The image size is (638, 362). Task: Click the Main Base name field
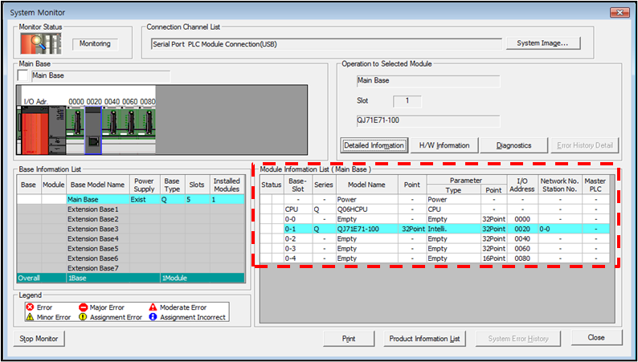coord(100,76)
